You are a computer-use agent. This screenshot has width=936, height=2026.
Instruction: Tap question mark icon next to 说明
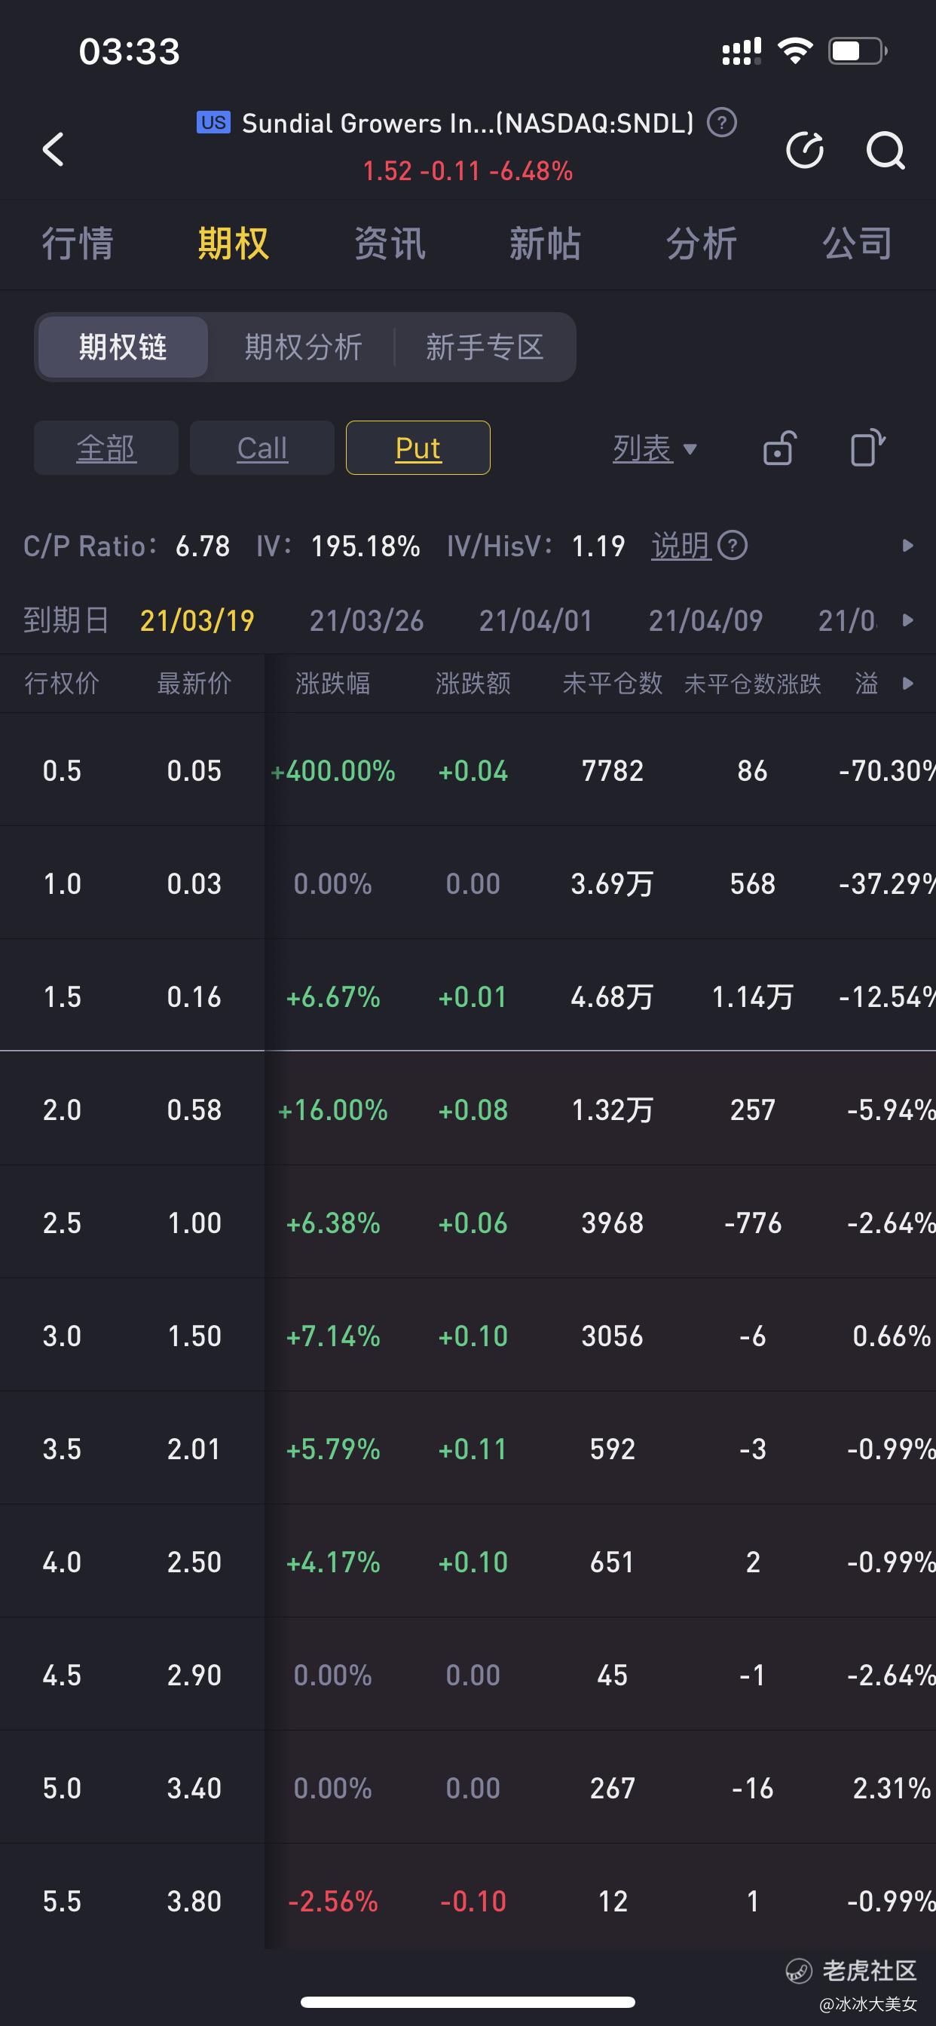tap(733, 545)
